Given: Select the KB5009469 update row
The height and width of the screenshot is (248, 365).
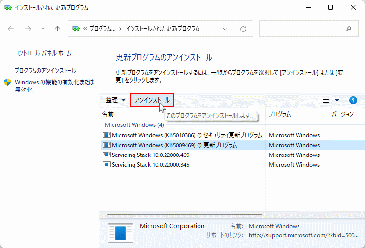Looking at the screenshot, I should click(x=233, y=145).
